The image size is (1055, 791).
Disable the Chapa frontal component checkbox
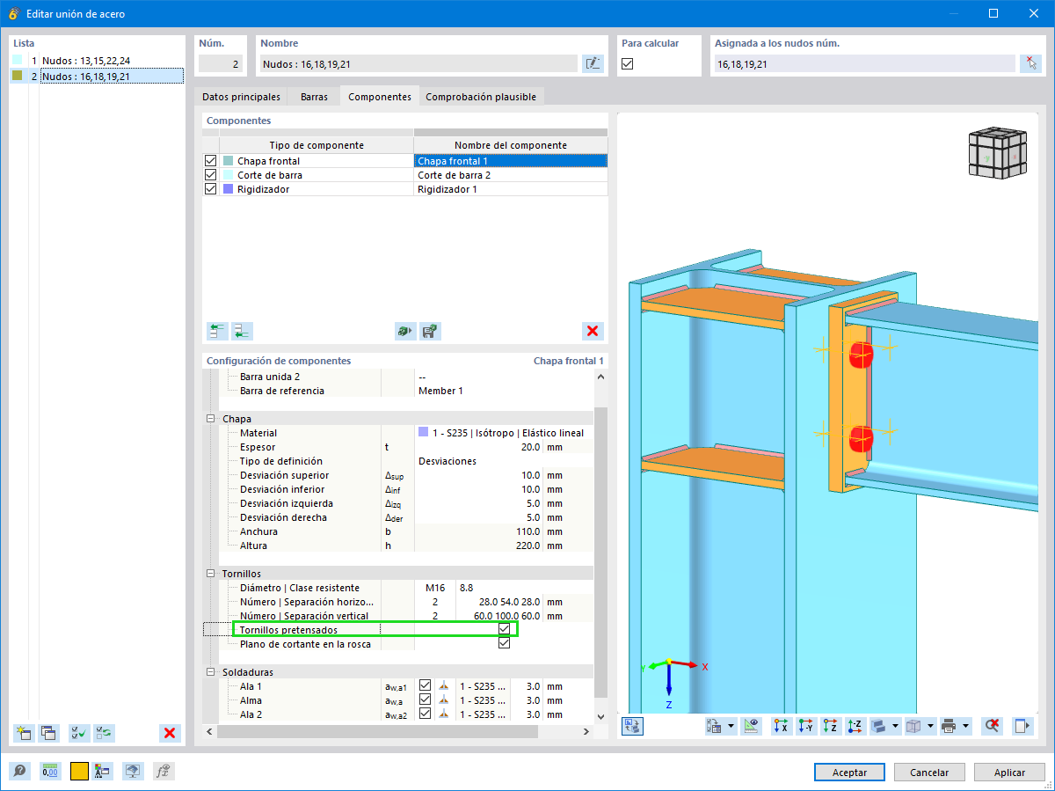click(210, 161)
